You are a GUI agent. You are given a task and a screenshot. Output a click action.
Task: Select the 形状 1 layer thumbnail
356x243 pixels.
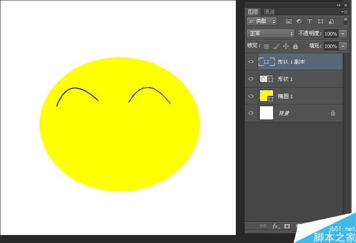point(266,79)
